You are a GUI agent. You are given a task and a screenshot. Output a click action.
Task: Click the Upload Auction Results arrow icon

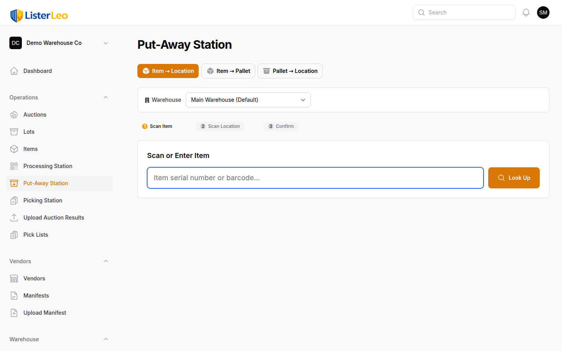tap(14, 217)
